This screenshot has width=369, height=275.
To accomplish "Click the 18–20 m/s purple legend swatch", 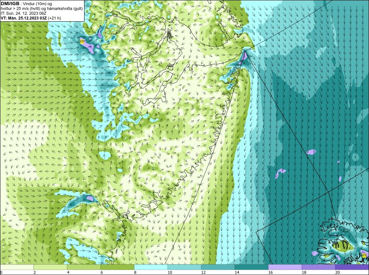I will pyautogui.click(x=319, y=267).
